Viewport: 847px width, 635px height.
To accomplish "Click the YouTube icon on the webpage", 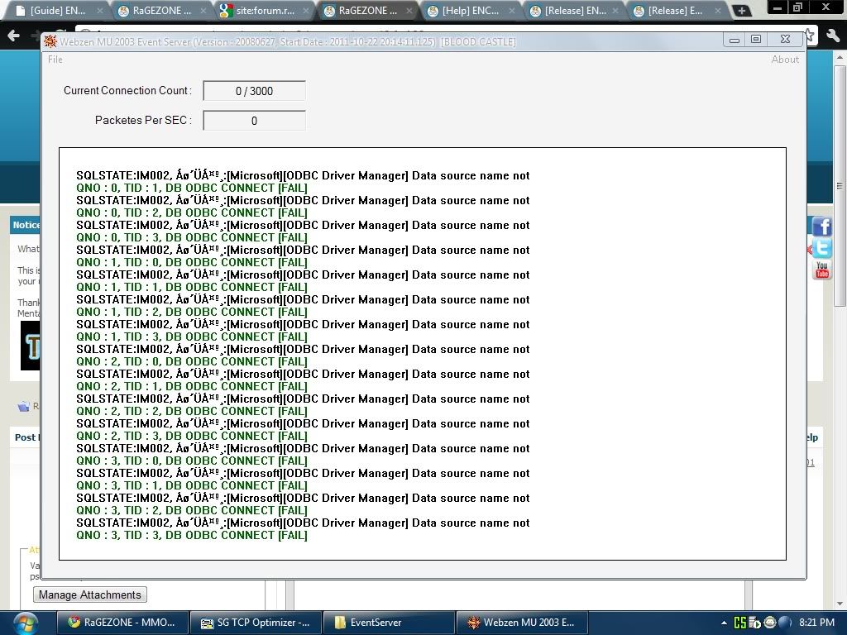I will [x=821, y=270].
